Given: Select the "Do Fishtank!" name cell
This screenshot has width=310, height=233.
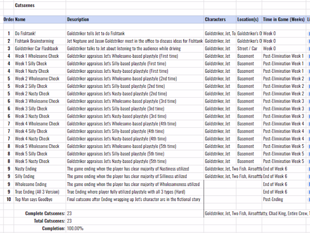Looking at the screenshot, I should (25, 33).
